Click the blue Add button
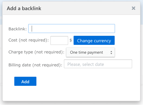This screenshot has width=143, height=105. coord(25,81)
